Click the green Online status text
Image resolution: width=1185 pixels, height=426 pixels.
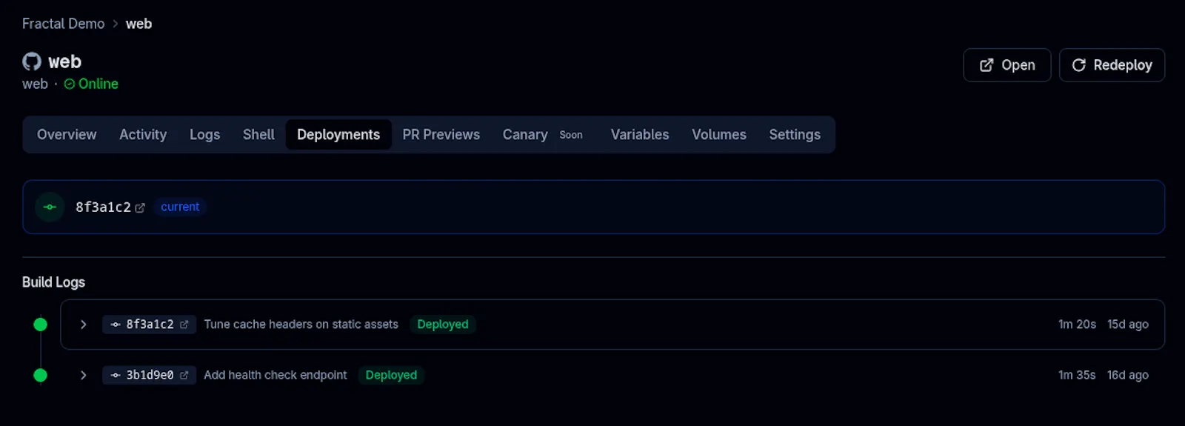[x=99, y=84]
